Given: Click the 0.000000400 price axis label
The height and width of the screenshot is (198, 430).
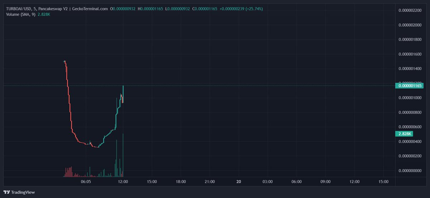Looking at the screenshot, I should pyautogui.click(x=410, y=141).
